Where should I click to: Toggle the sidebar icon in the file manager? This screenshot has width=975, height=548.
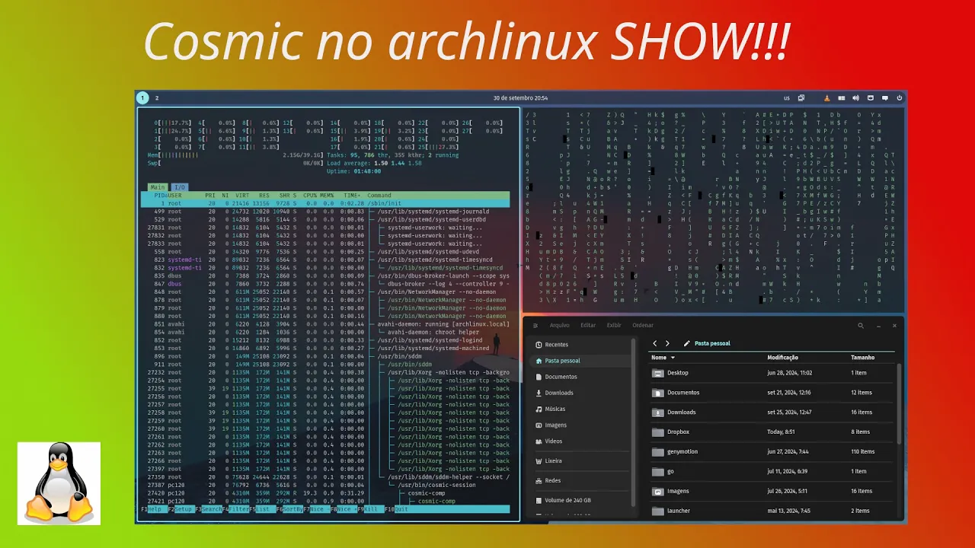[x=535, y=325]
